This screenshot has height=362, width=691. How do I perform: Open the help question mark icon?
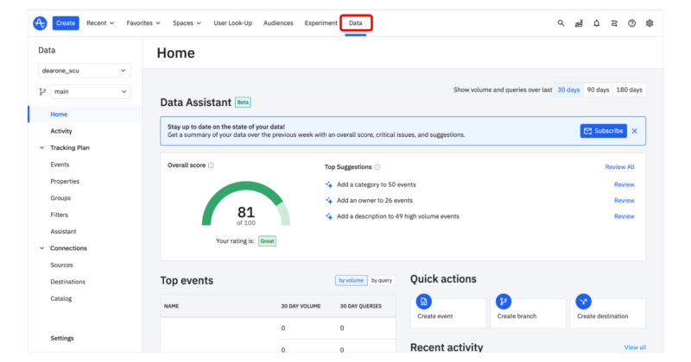click(631, 23)
